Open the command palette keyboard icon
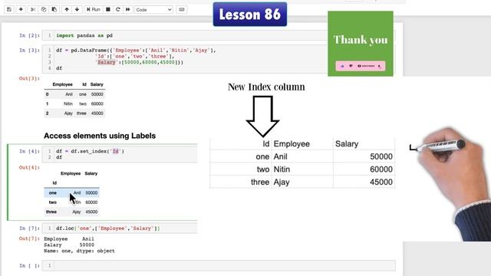The width and height of the screenshot is (491, 276). point(182,10)
